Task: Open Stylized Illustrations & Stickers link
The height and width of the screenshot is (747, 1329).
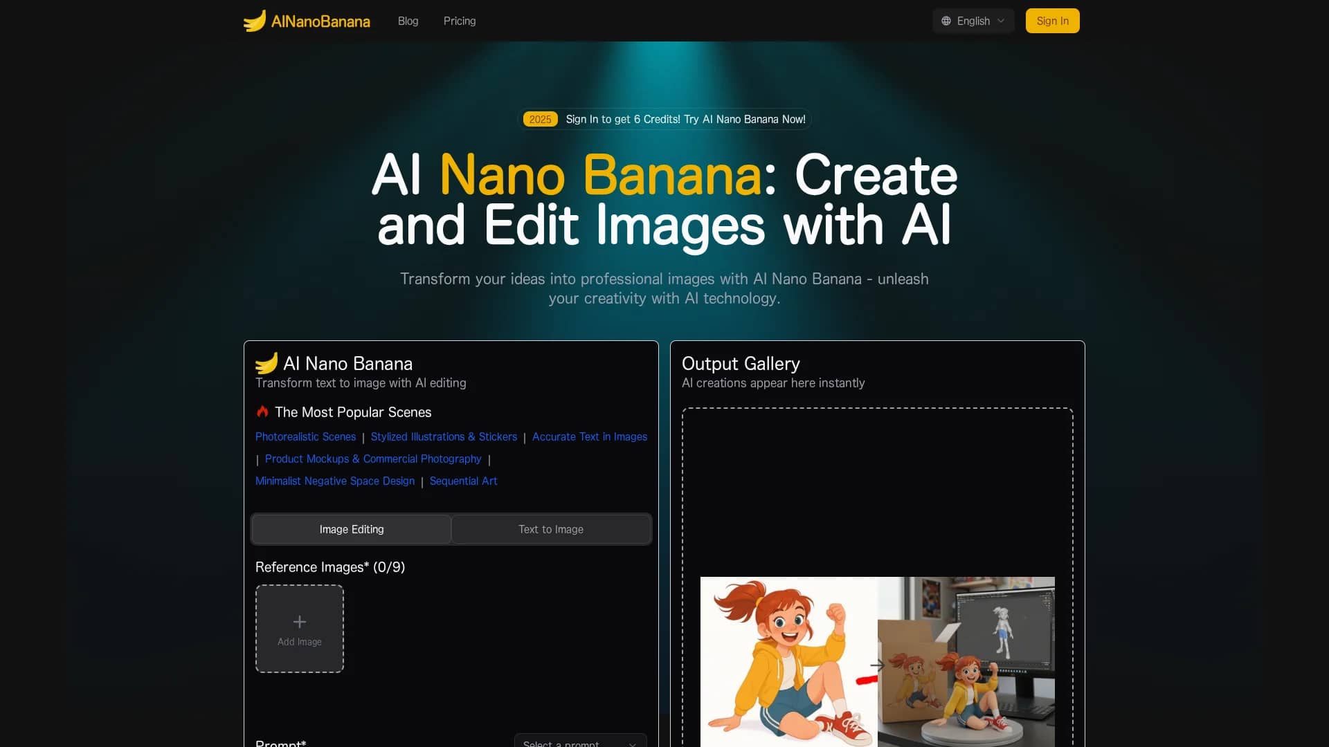Action: [x=444, y=436]
